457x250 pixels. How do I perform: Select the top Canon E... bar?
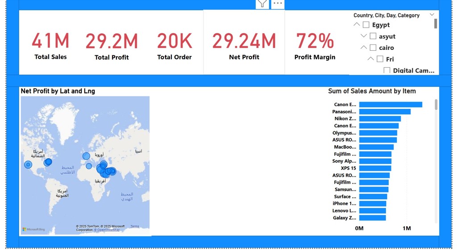(391, 104)
